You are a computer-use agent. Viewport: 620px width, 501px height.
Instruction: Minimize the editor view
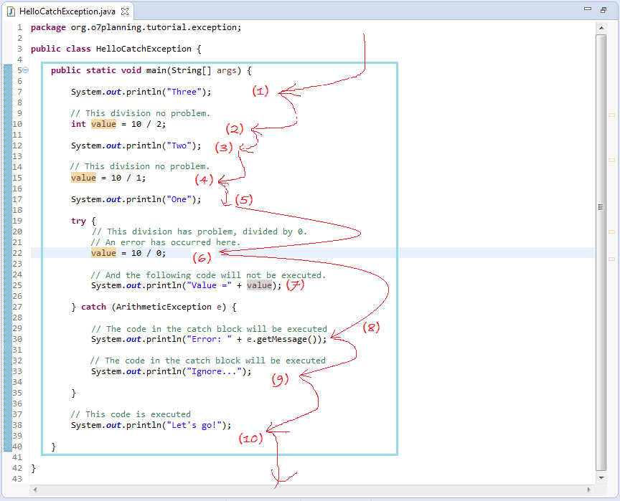[588, 9]
